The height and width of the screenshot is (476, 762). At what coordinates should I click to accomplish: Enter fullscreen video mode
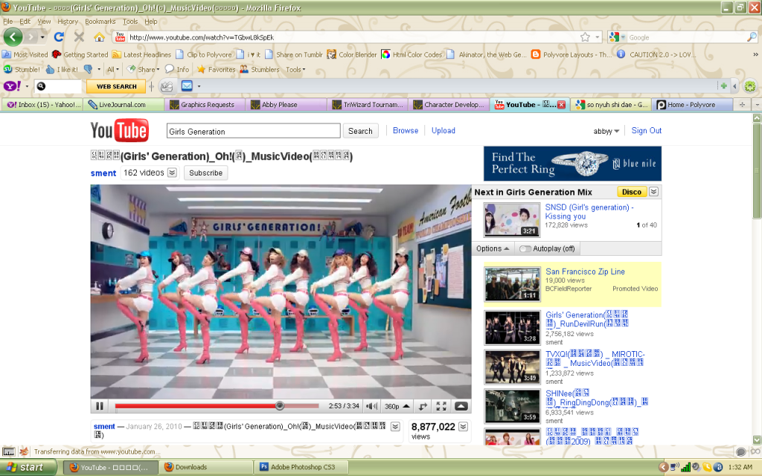441,406
